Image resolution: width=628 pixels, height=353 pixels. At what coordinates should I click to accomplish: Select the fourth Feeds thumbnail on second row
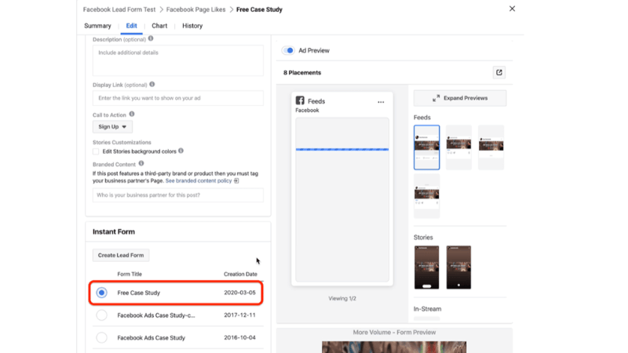point(426,195)
